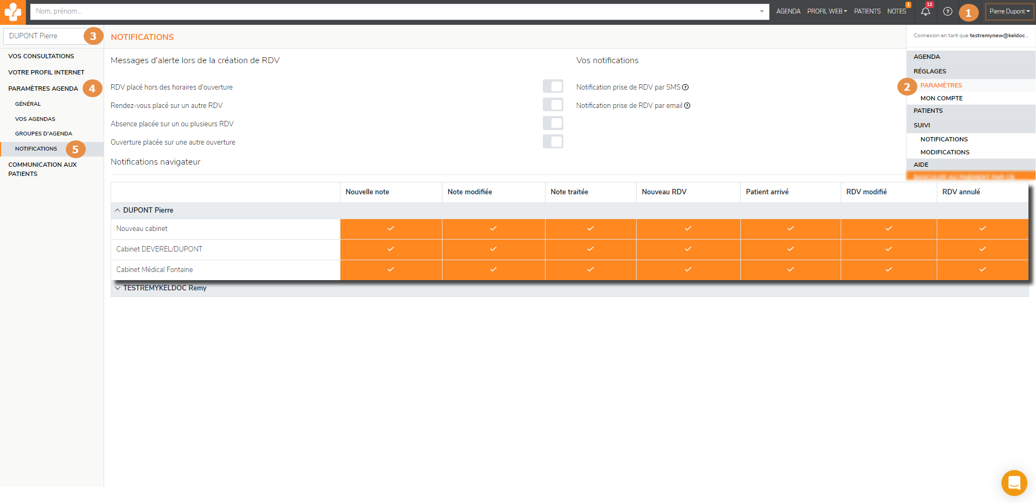Click the KelDoc logo icon
The height and width of the screenshot is (503, 1036).
[x=12, y=11]
